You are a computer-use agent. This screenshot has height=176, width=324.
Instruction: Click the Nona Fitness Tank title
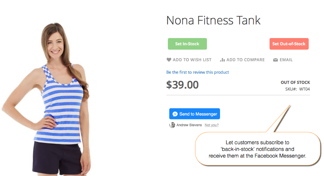(x=213, y=20)
